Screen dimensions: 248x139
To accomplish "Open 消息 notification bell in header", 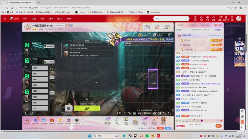I will tap(220, 19).
